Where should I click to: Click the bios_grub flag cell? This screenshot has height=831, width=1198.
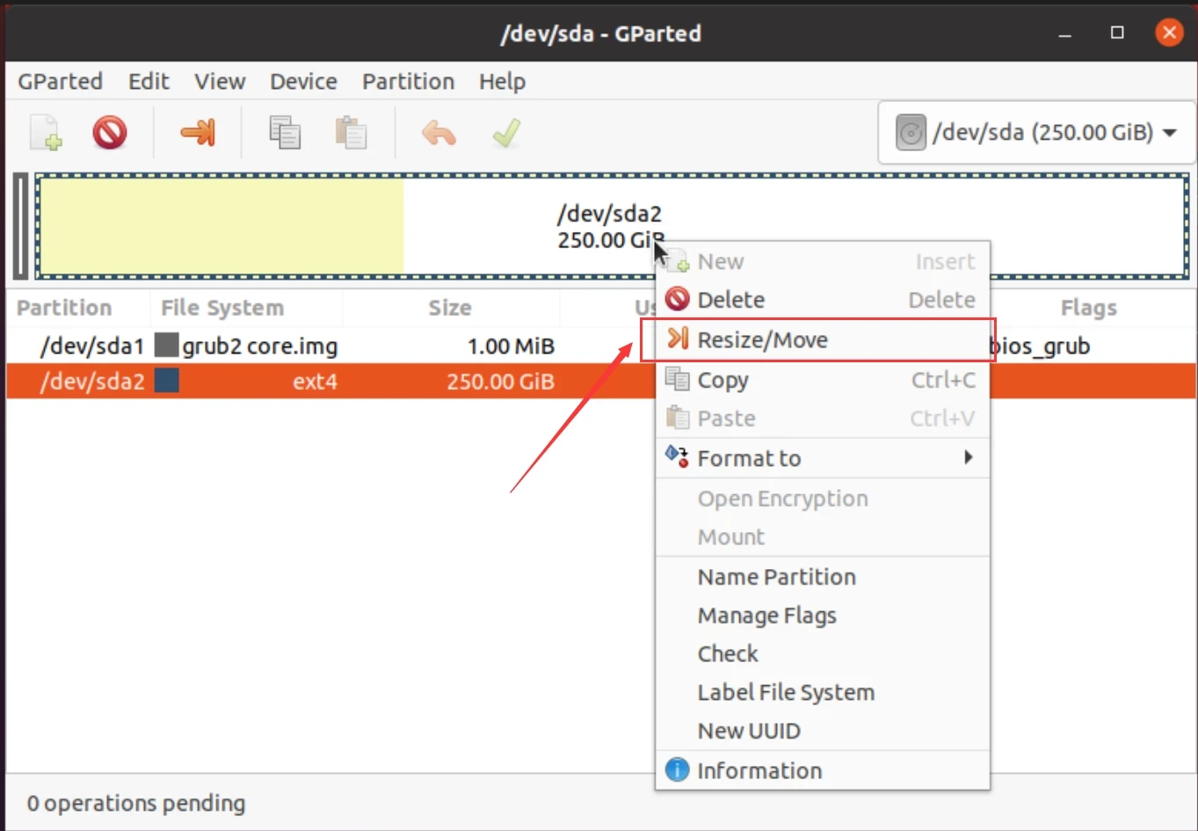pos(1041,346)
